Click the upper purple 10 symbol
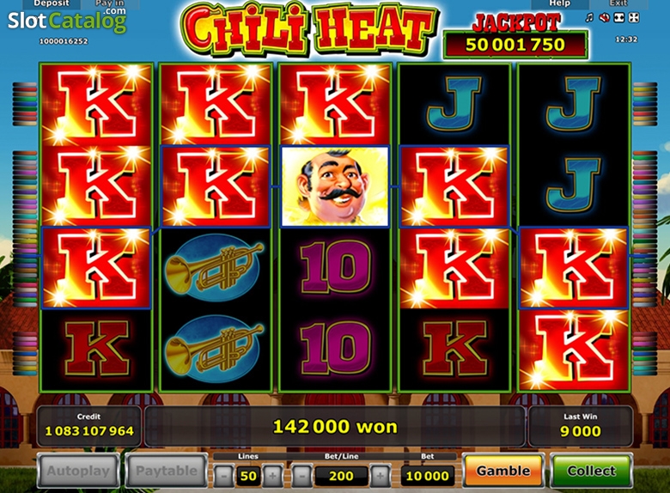This screenshot has height=493, width=670. 335,266
